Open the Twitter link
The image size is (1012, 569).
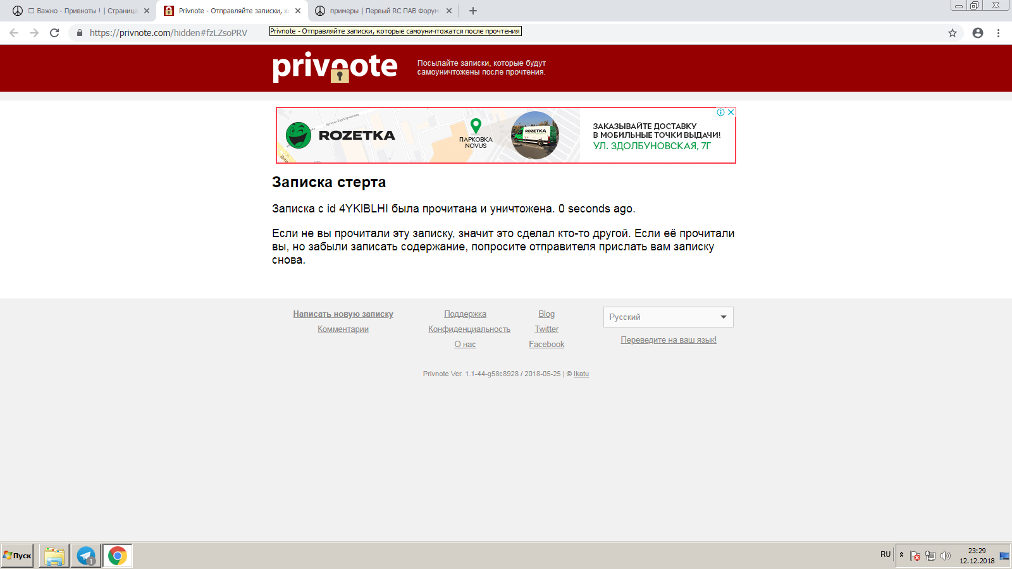pos(546,329)
